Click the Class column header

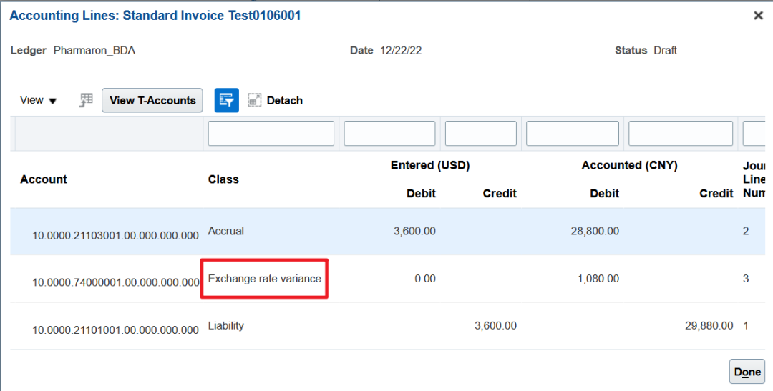click(x=223, y=179)
